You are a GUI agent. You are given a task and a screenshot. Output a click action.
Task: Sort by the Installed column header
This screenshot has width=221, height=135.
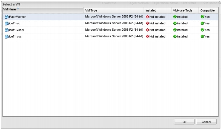pos(157,10)
